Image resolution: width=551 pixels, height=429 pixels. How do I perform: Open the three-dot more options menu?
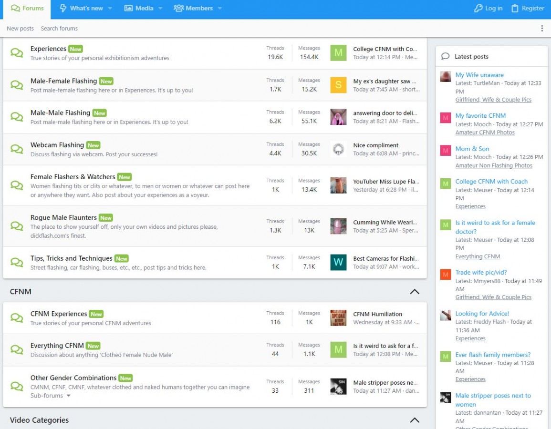click(542, 29)
